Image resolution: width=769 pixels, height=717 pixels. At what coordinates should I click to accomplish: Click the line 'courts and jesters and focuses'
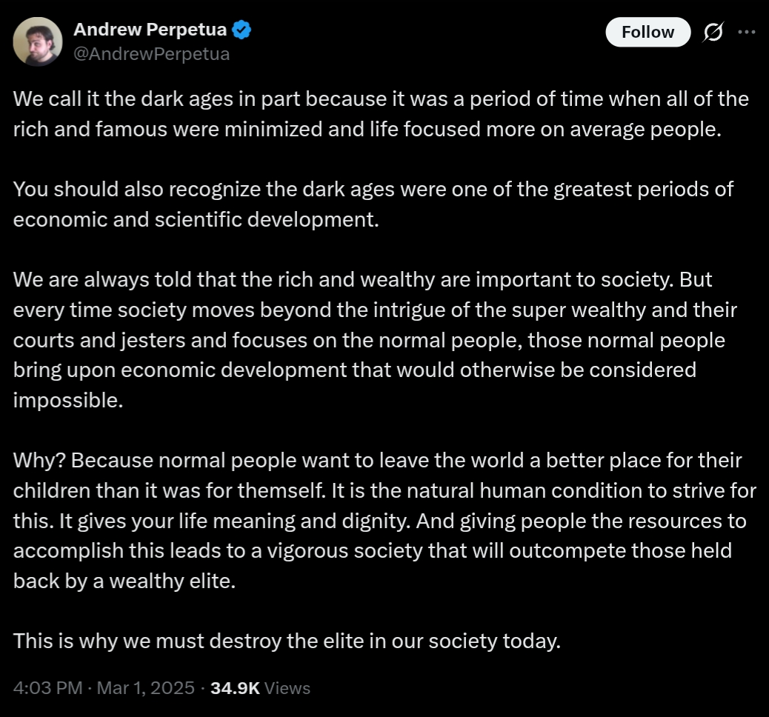tap(369, 340)
